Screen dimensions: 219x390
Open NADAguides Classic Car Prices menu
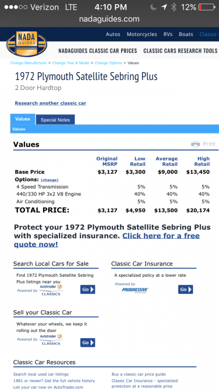98,51
